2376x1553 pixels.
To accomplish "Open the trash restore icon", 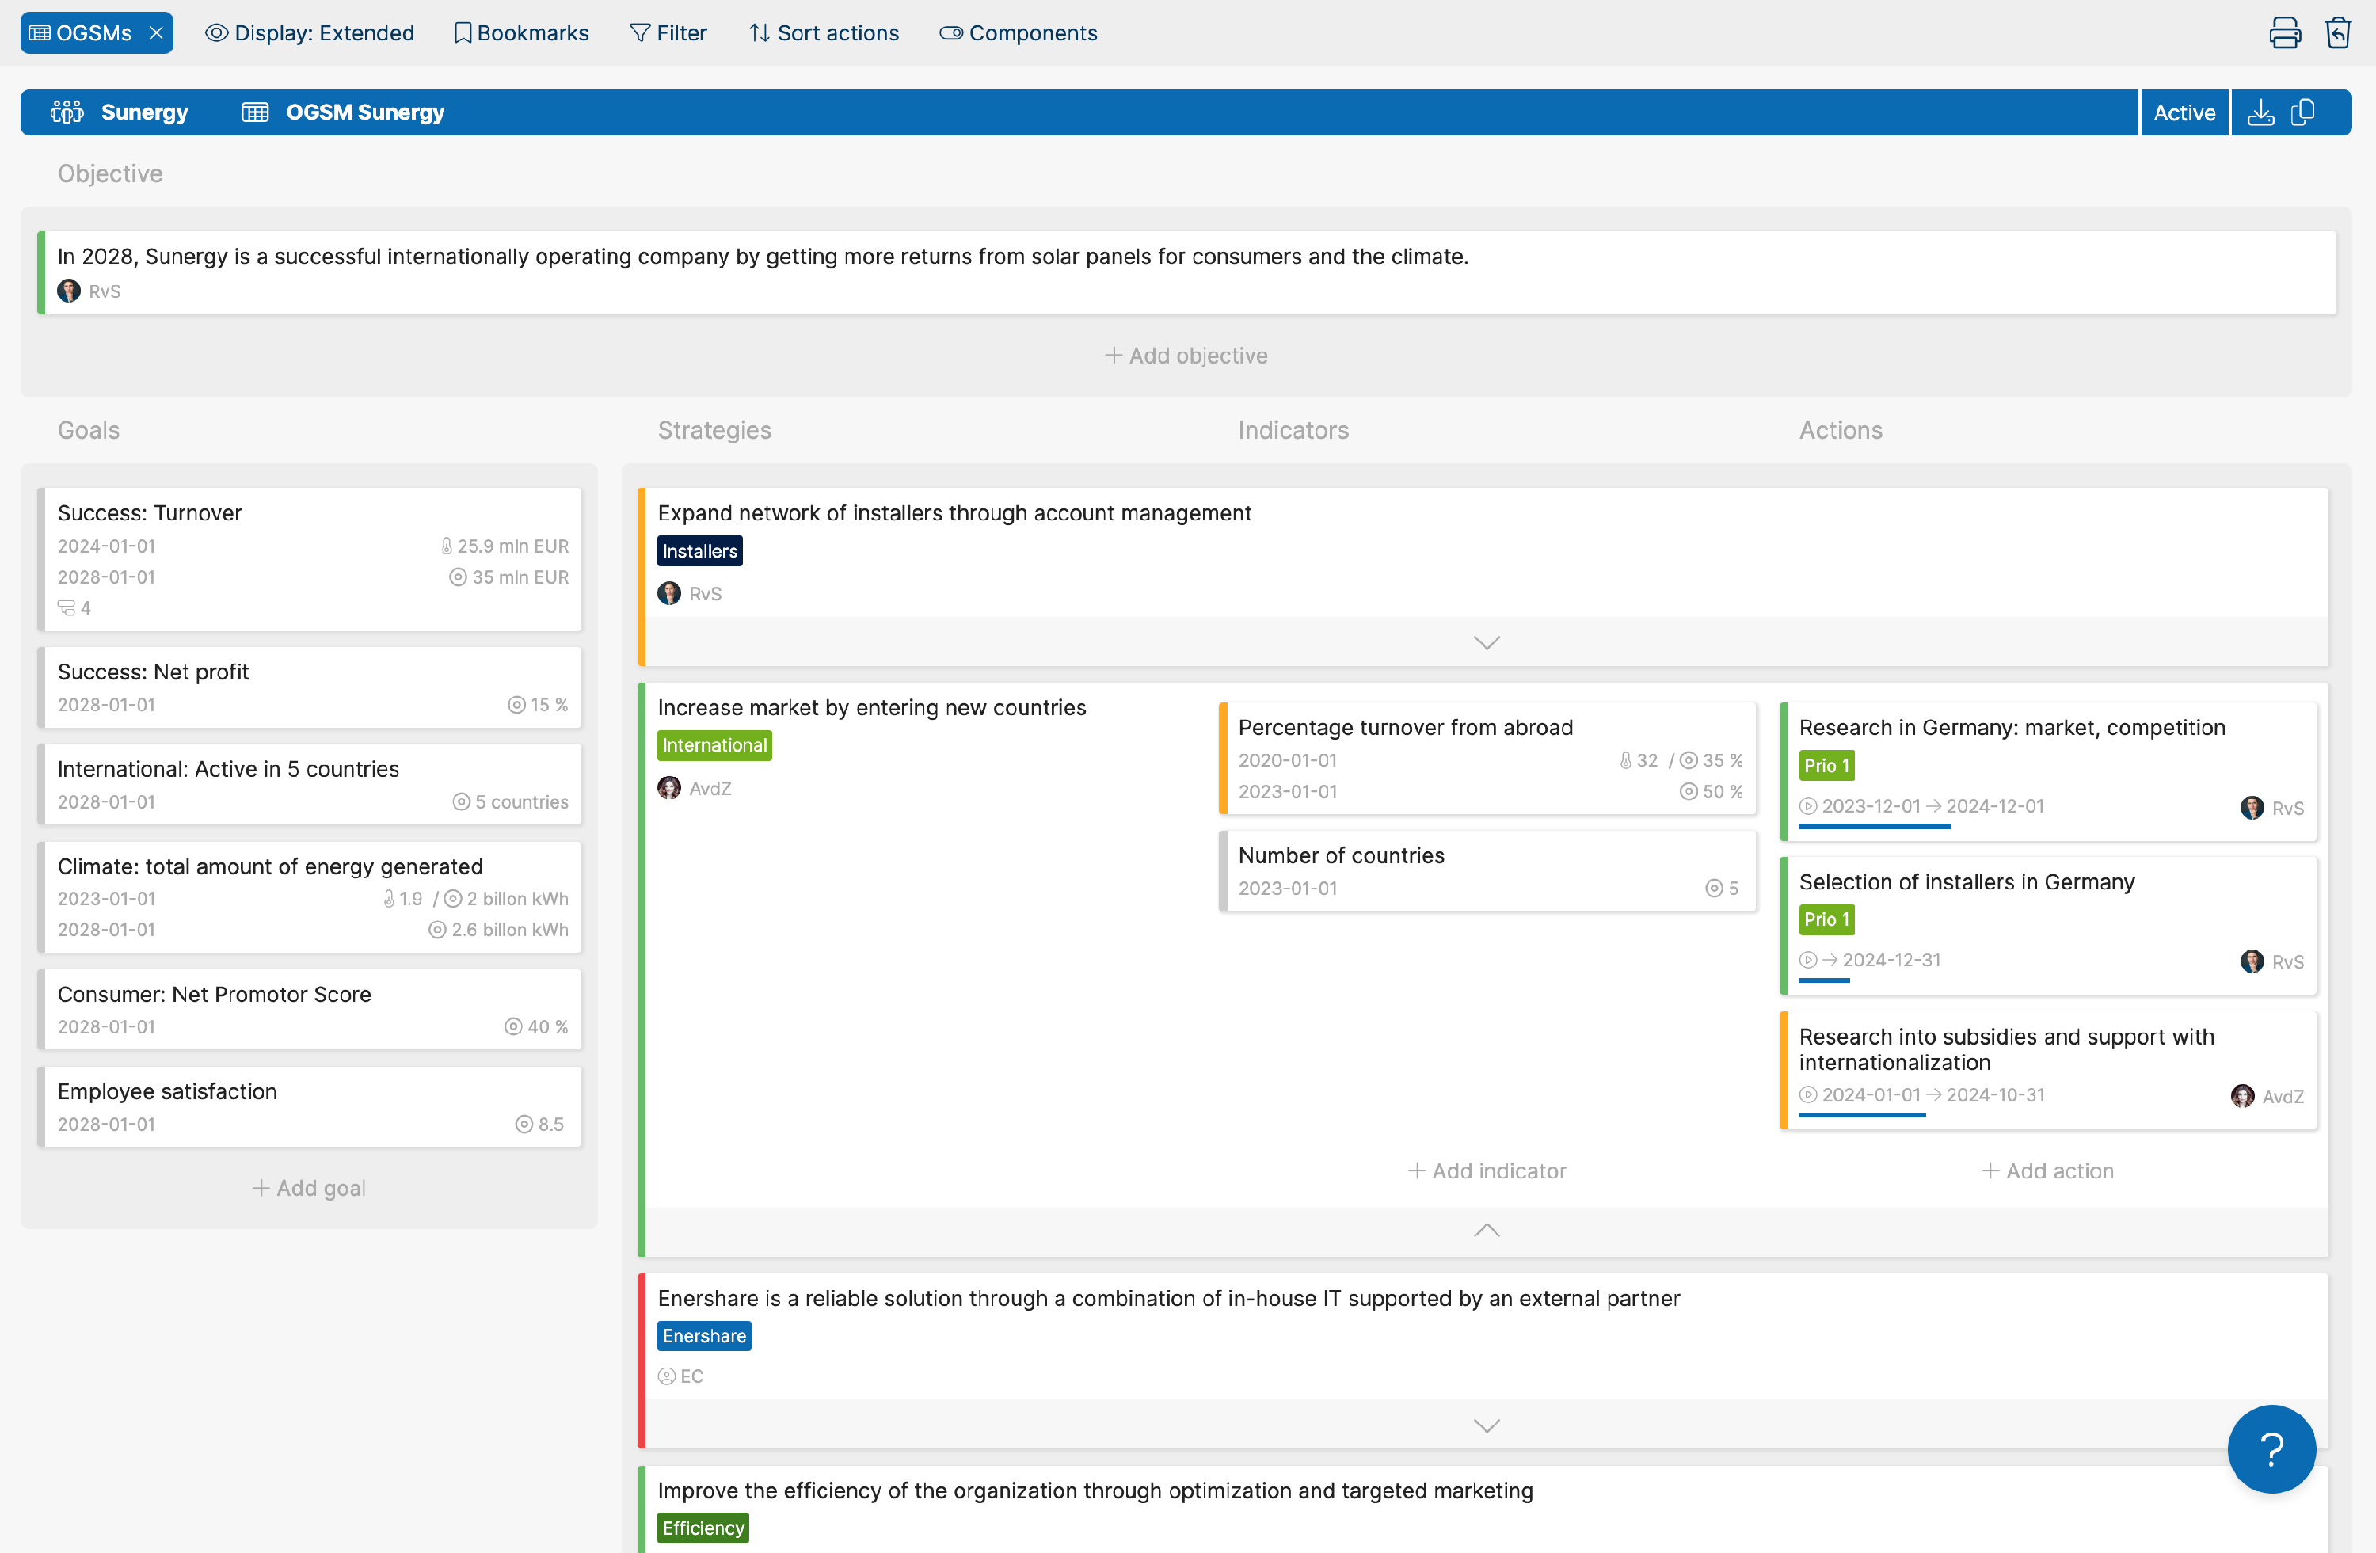I will pyautogui.click(x=2337, y=33).
